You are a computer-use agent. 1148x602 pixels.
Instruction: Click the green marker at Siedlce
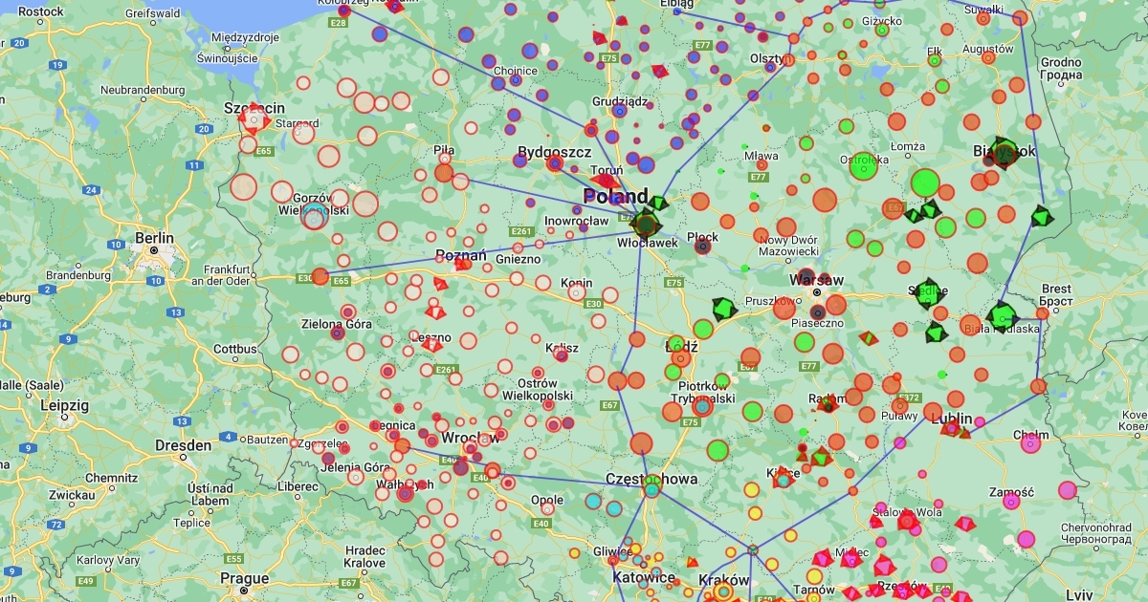[x=928, y=294]
